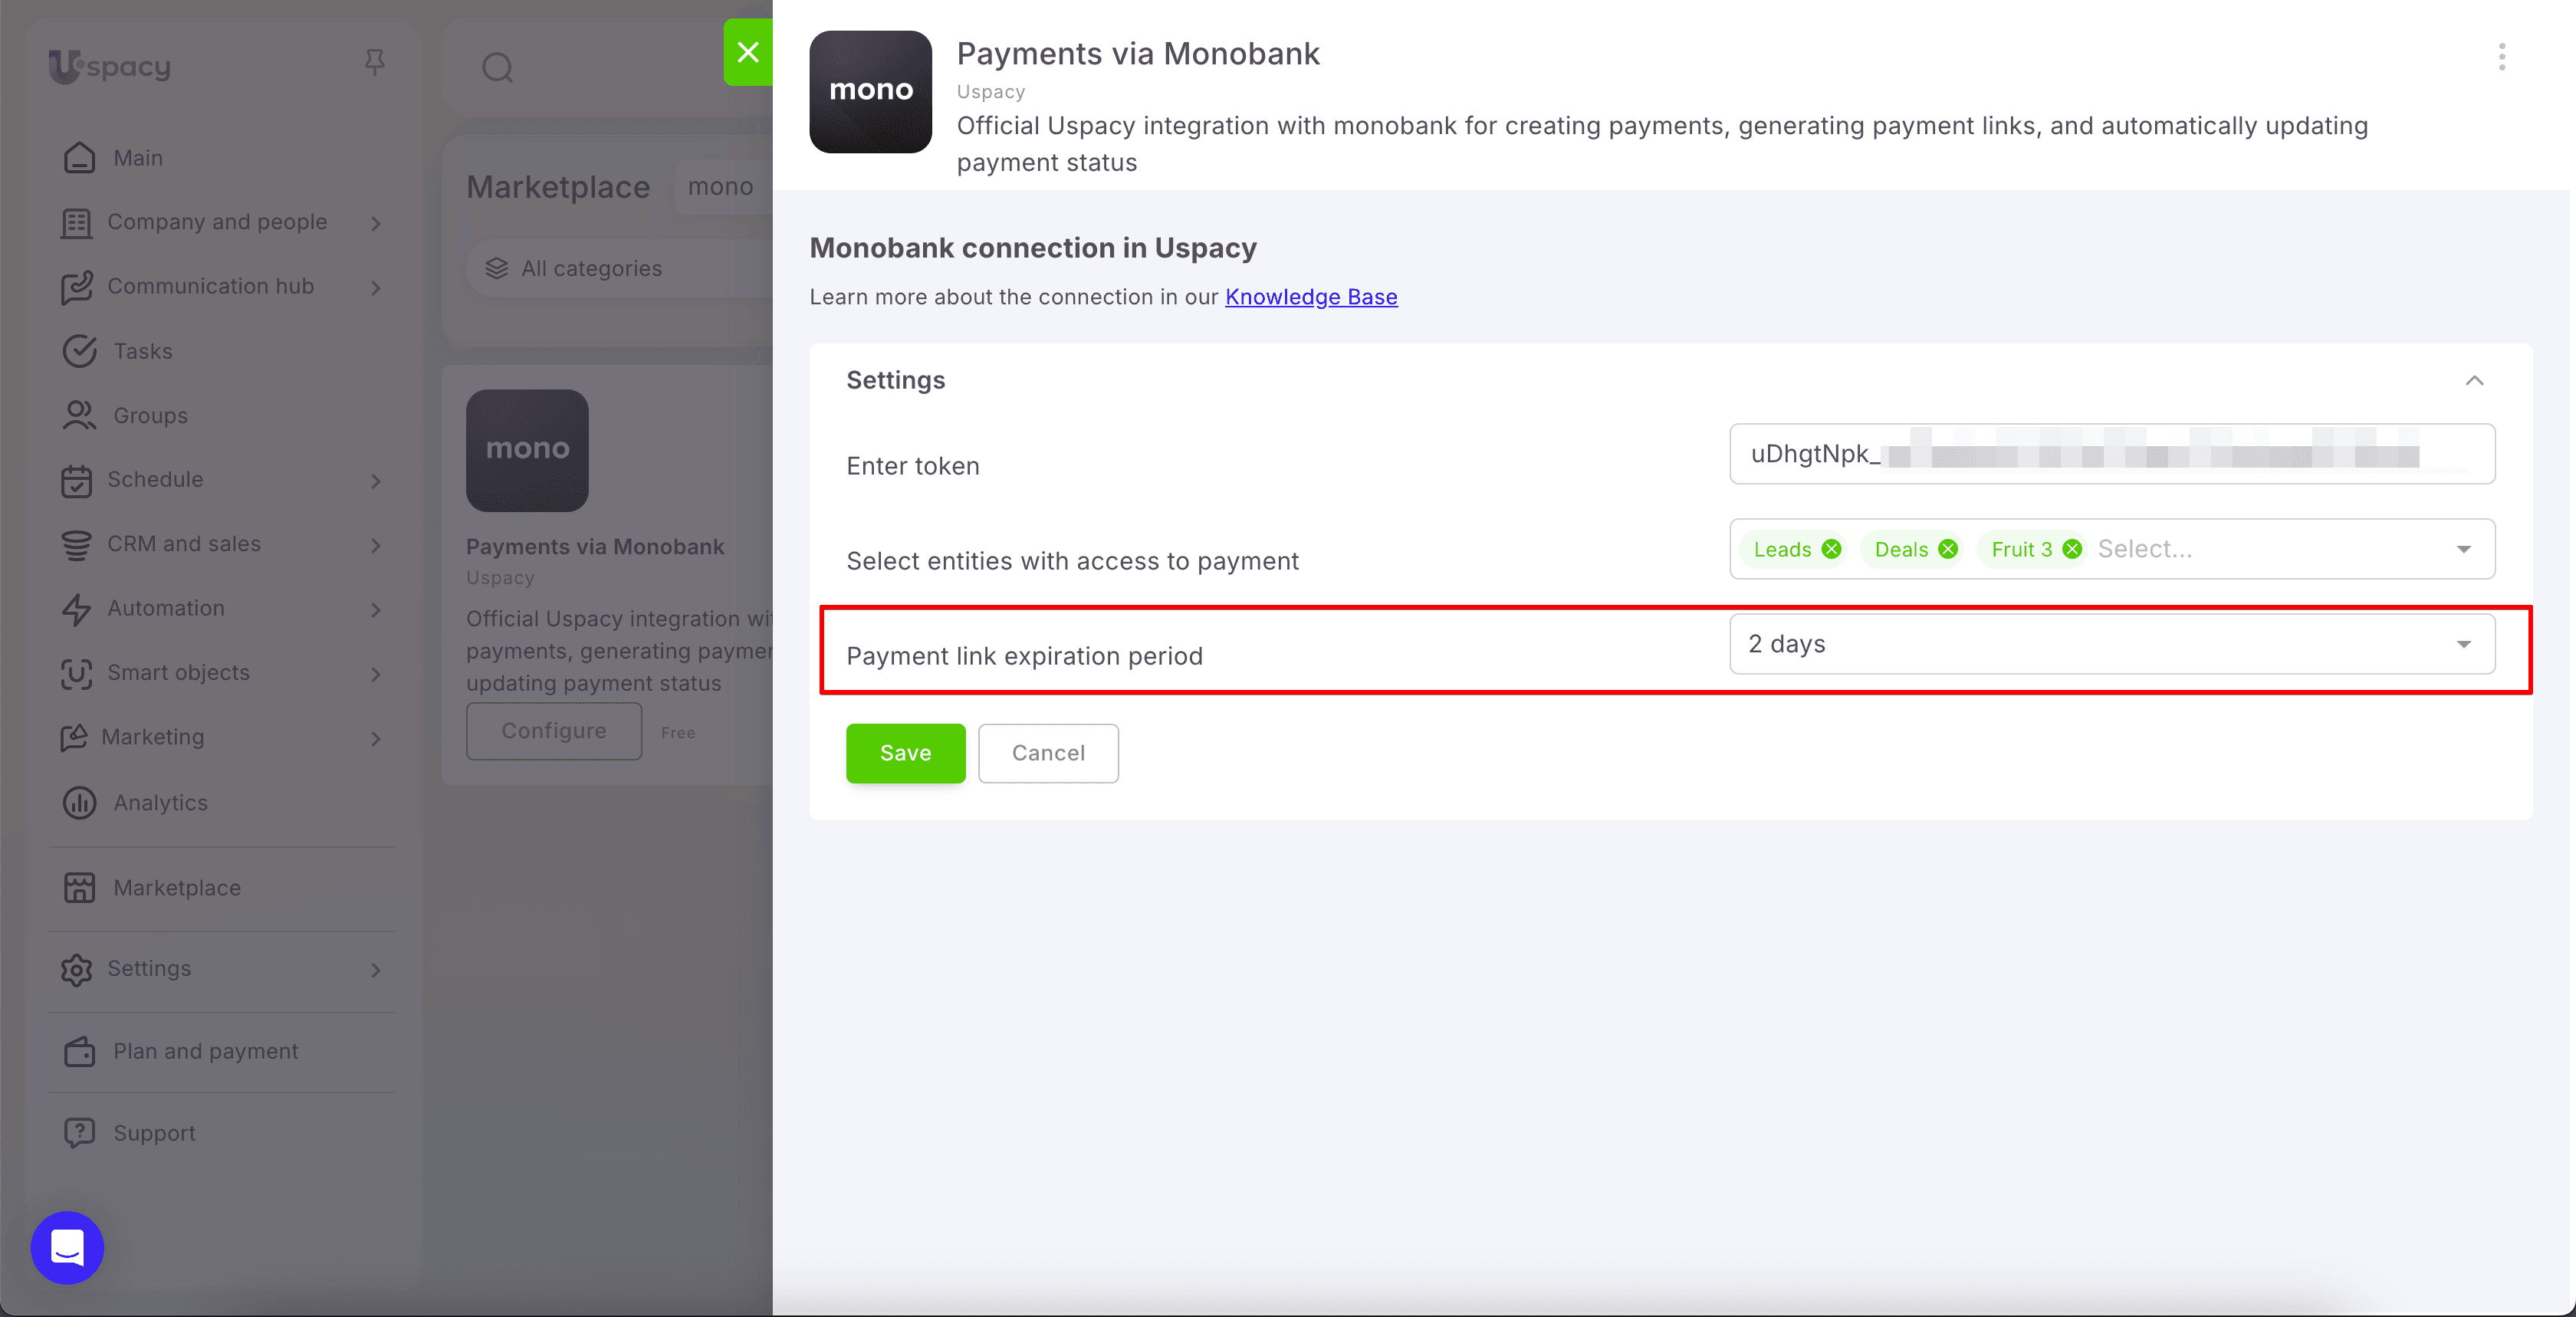The width and height of the screenshot is (2576, 1317).
Task: Click the Leads tag label
Action: [x=1782, y=549]
